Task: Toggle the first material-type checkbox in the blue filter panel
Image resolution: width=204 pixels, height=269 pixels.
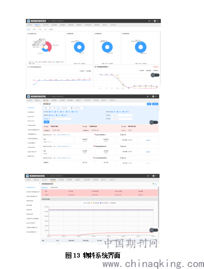Action: [50, 112]
